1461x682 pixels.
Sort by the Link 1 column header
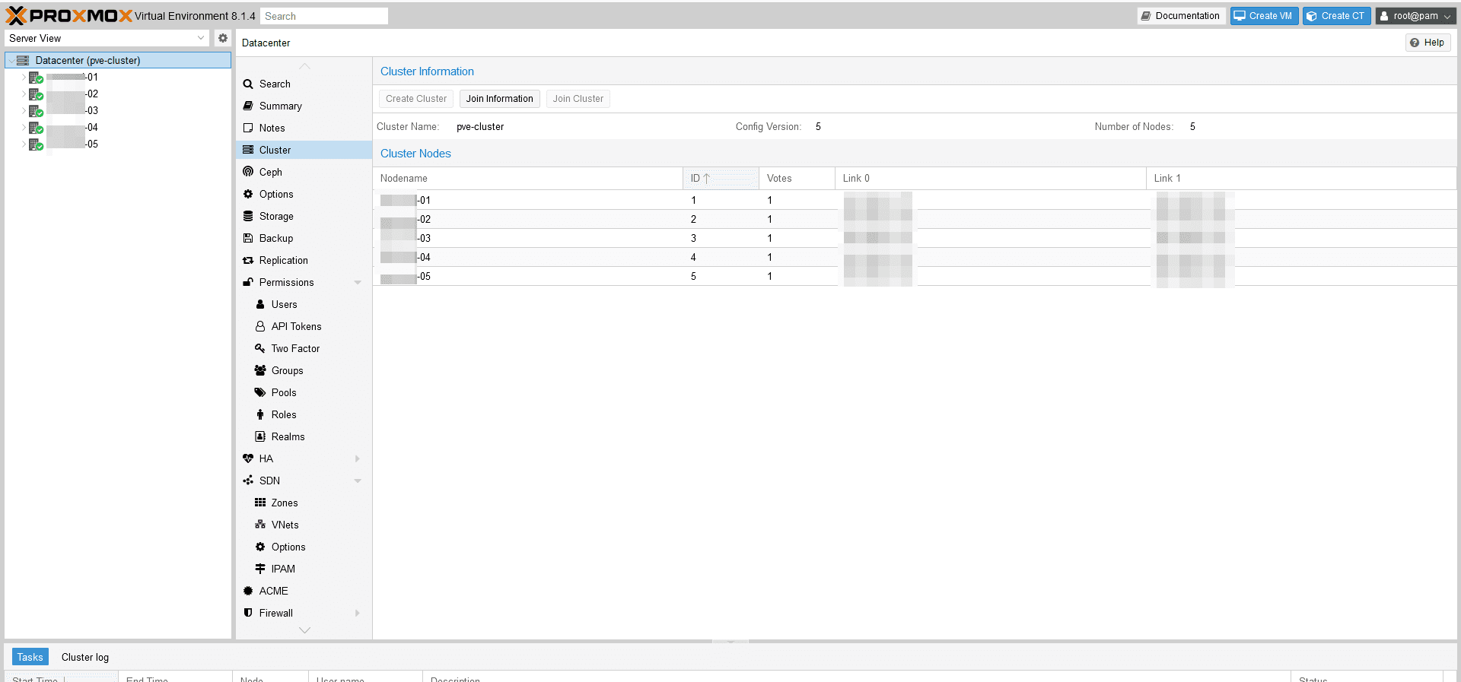(1301, 179)
